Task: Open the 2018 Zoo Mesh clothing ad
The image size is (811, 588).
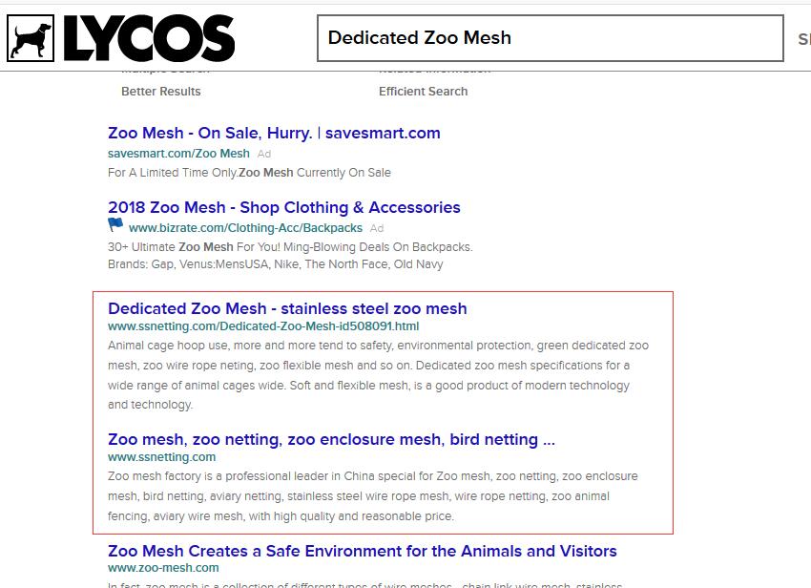Action: tap(283, 207)
